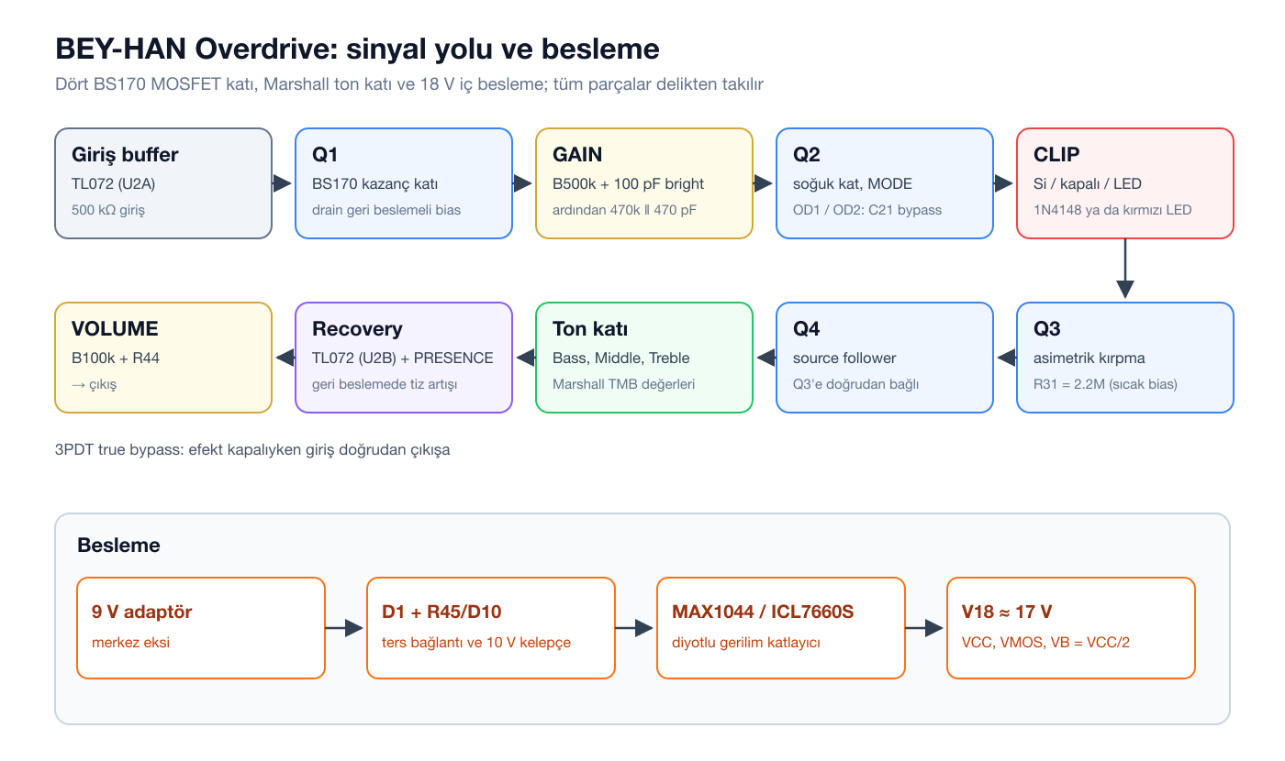Click the "Recovery" block heading
The width and height of the screenshot is (1285, 761).
[357, 328]
